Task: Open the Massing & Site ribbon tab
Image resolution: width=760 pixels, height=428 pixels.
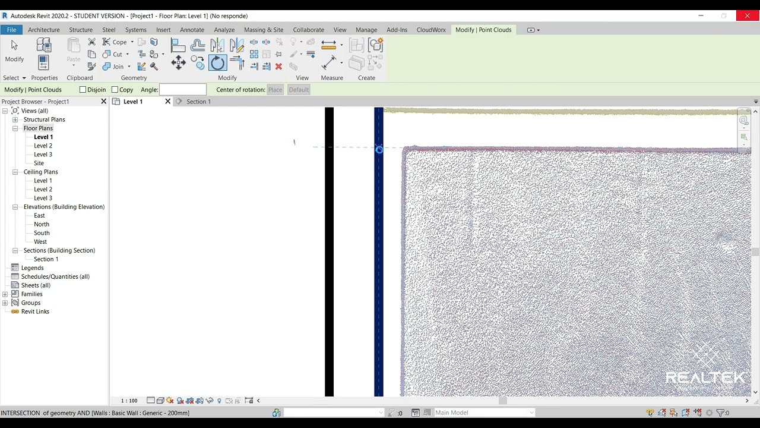Action: pos(264,30)
